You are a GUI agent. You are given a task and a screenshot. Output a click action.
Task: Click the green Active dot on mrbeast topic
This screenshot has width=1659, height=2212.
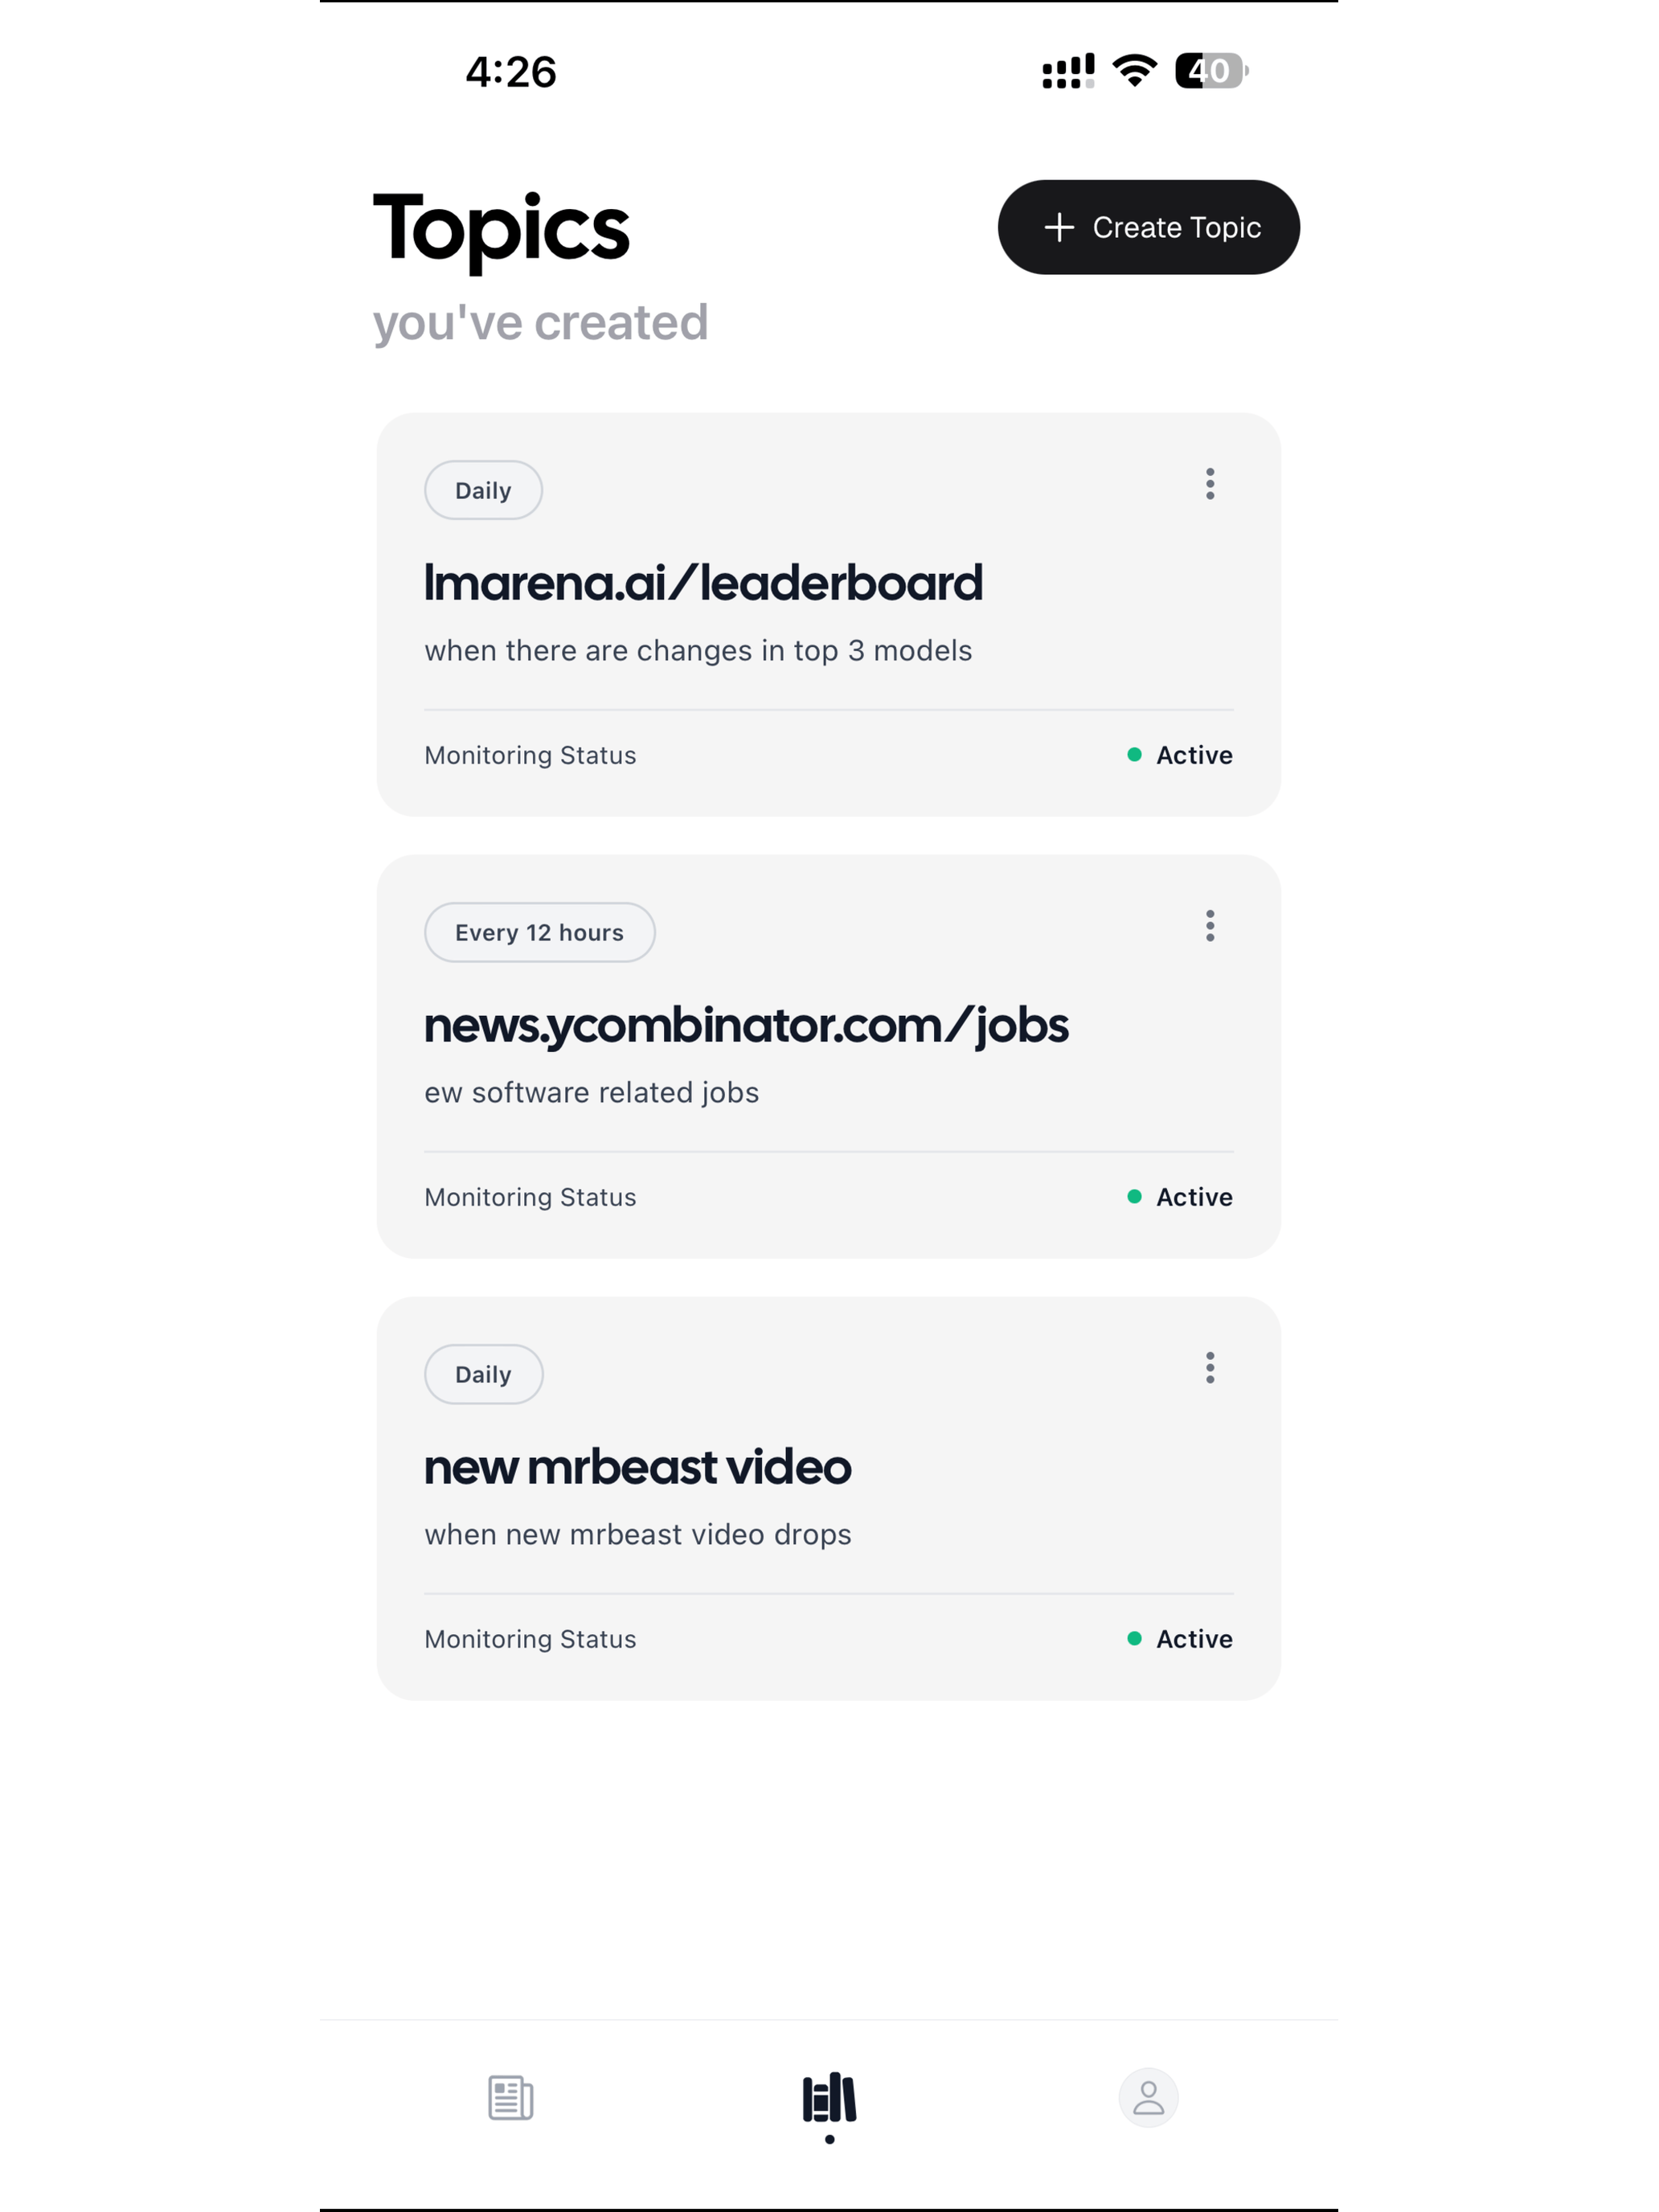(x=1134, y=1639)
